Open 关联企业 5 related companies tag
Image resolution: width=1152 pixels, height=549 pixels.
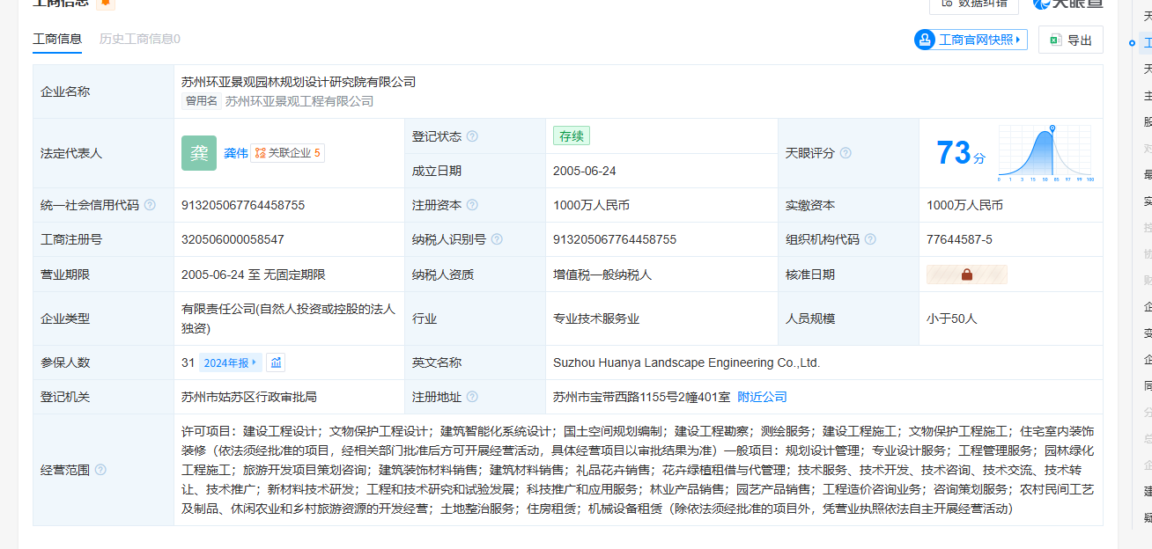pyautogui.click(x=287, y=153)
